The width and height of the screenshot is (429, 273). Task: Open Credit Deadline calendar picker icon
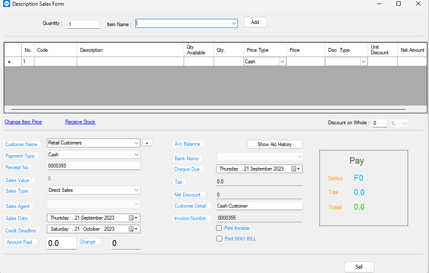pos(133,229)
